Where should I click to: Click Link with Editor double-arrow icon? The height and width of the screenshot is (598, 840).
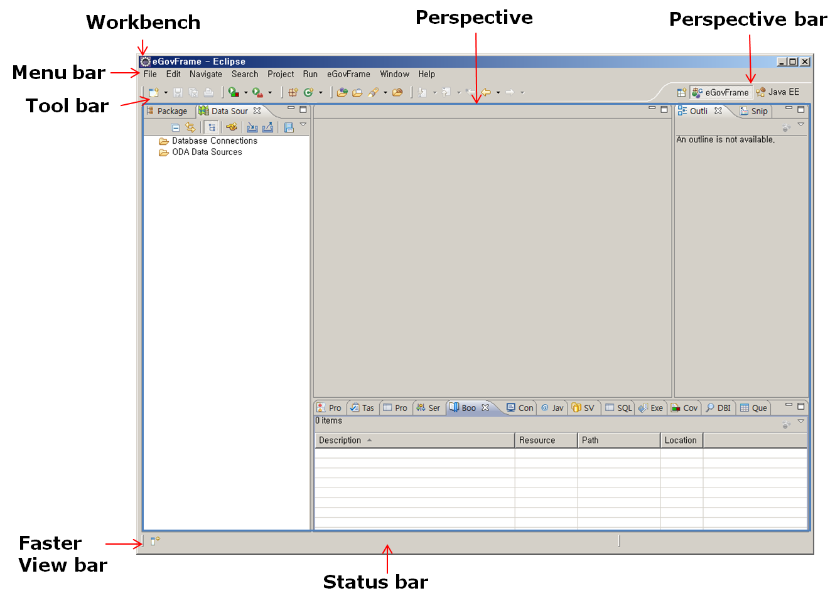coord(190,127)
